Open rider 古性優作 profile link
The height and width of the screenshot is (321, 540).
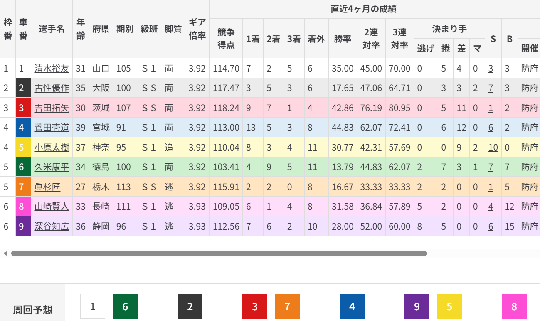tap(52, 88)
